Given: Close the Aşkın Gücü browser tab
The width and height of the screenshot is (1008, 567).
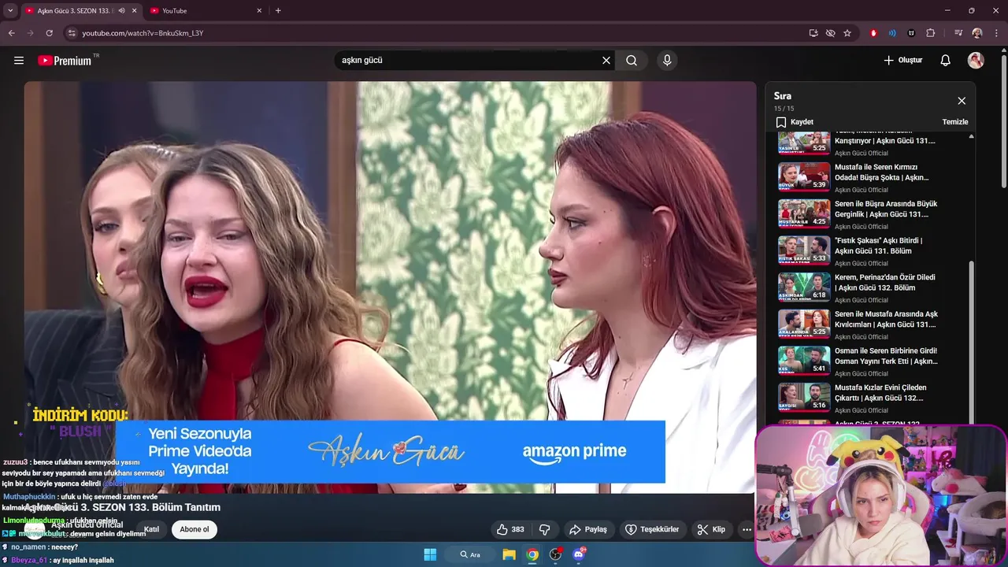Looking at the screenshot, I should click(134, 11).
